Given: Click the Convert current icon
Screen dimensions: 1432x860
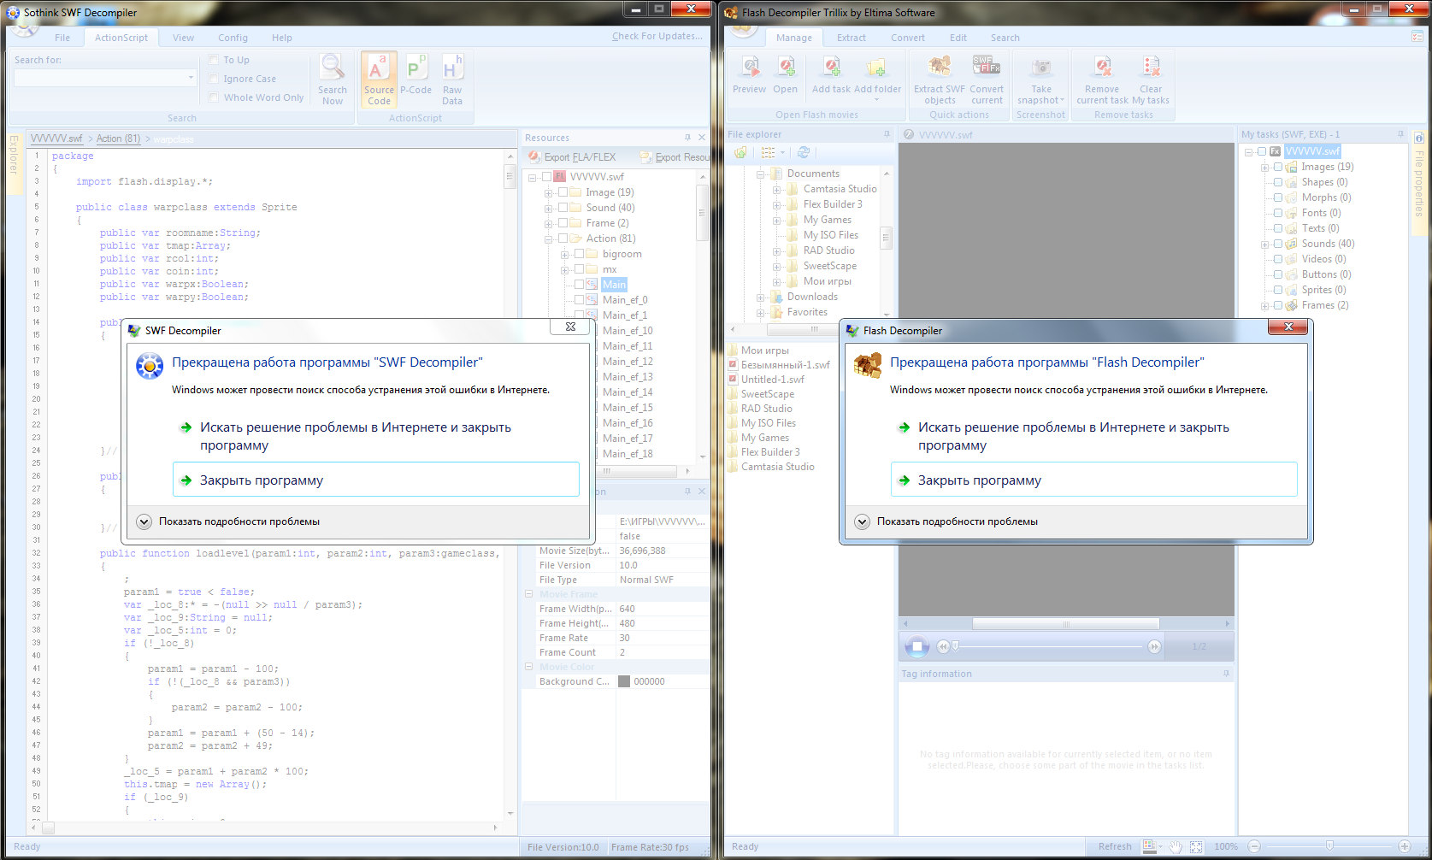Looking at the screenshot, I should [x=987, y=66].
